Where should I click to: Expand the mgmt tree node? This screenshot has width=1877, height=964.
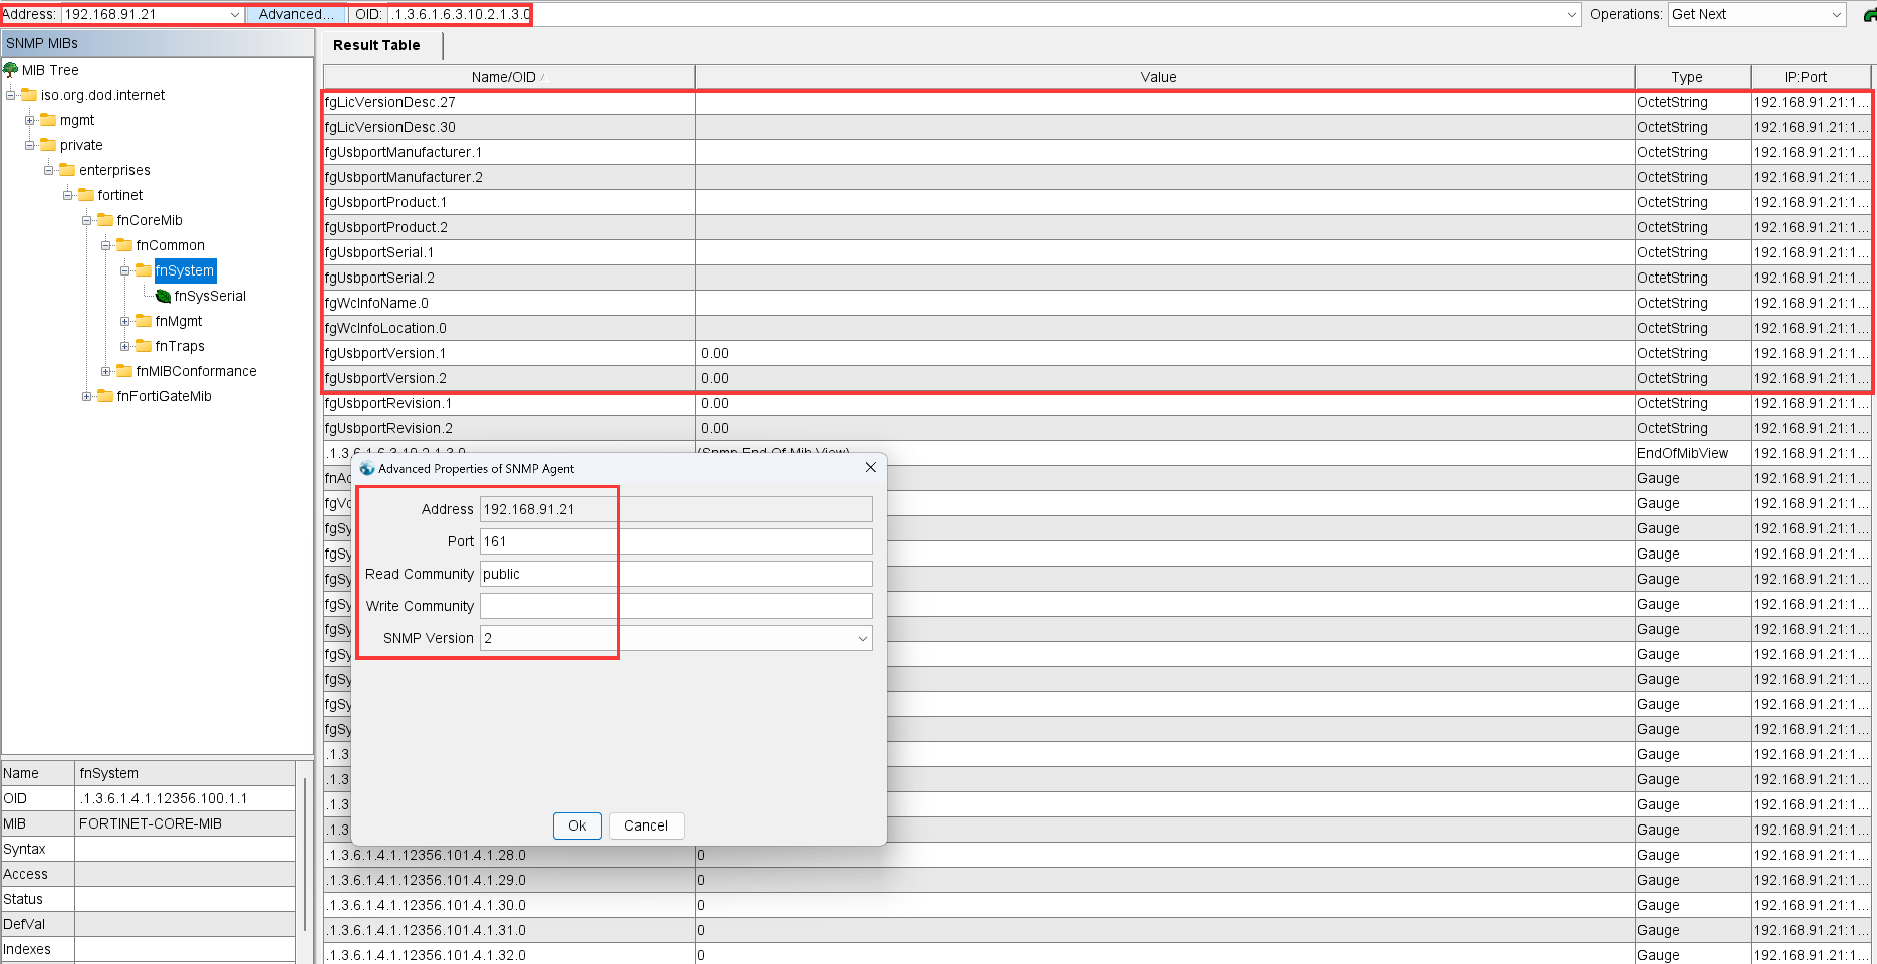30,120
